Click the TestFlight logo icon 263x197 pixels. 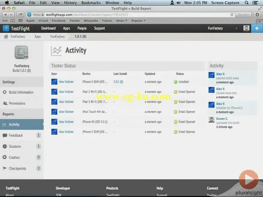(x=6, y=28)
